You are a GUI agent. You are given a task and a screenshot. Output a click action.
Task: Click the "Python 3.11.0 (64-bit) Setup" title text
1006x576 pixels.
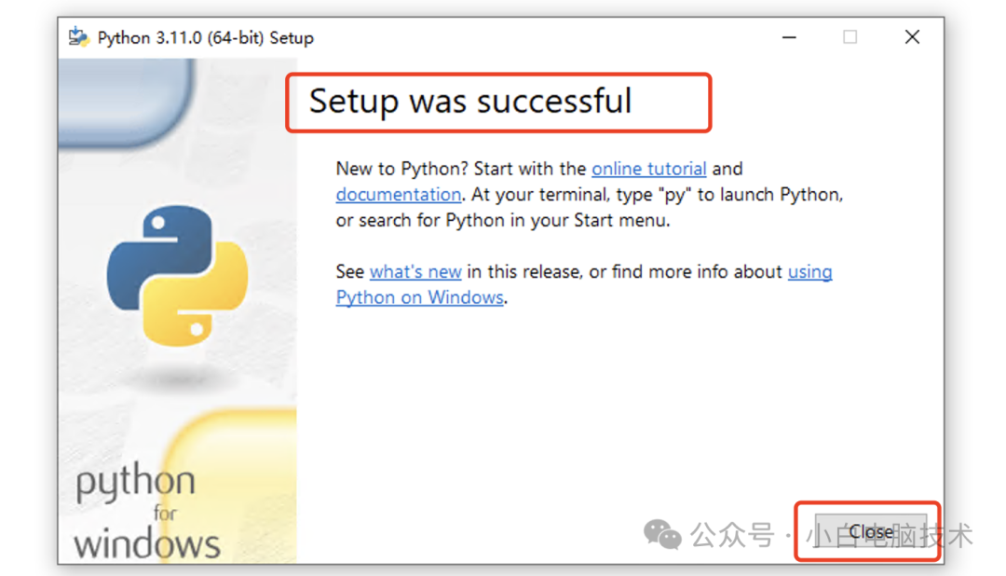click(x=205, y=38)
